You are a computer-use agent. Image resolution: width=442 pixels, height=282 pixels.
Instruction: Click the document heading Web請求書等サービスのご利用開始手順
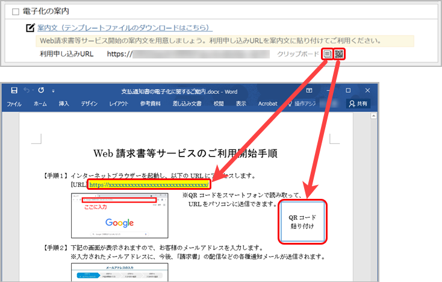185,154
